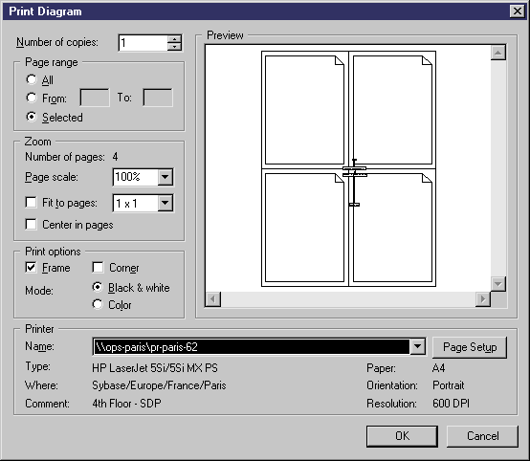
Task: Open the Page scale dropdown
Action: 166,177
